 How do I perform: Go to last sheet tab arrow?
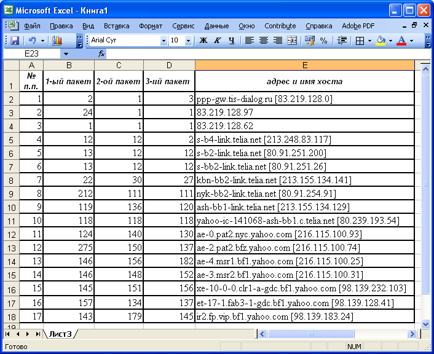(x=37, y=334)
